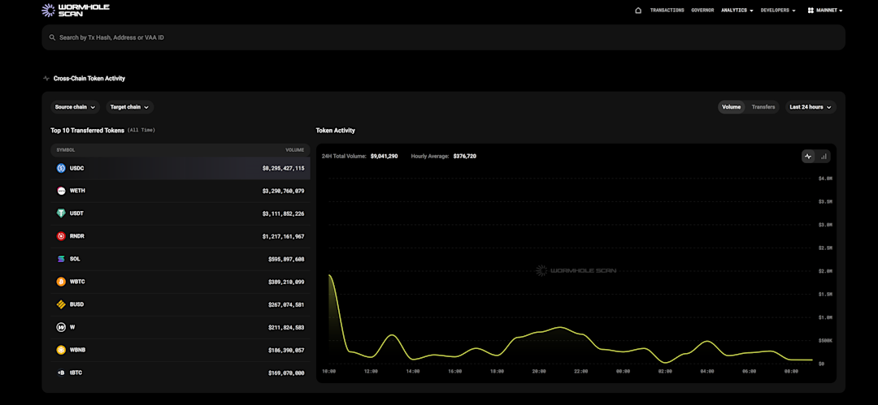The image size is (878, 405).
Task: Click the Hourly Average value $376,720
Action: 465,156
